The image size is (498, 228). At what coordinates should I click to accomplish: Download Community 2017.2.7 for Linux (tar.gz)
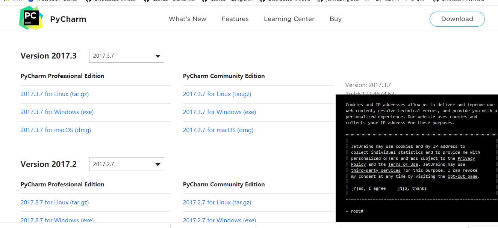[217, 202]
